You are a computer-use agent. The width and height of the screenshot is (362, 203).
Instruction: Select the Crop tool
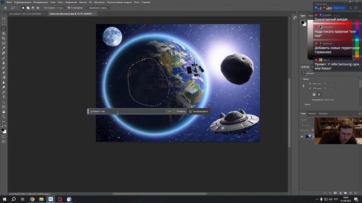4,38
